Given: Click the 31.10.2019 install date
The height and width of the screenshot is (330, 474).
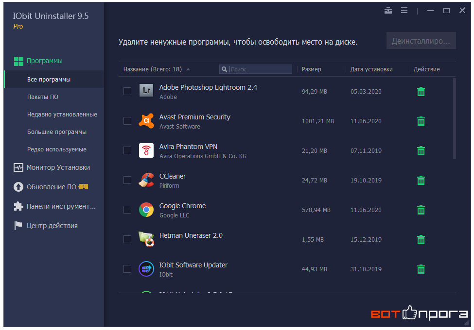Looking at the screenshot, I should pyautogui.click(x=366, y=269).
